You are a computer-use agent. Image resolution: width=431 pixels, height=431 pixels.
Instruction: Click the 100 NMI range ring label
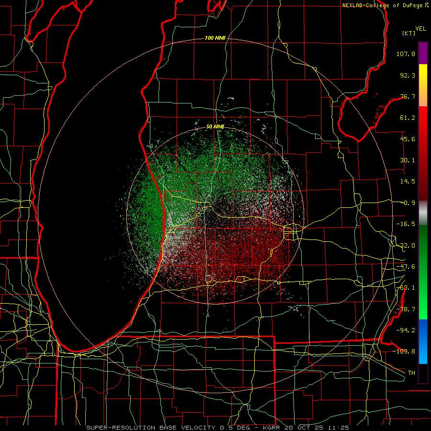coord(215,38)
